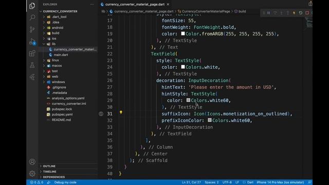The width and height of the screenshot is (329, 185).
Task: Click the build breadcrumb item
Action: (242, 11)
